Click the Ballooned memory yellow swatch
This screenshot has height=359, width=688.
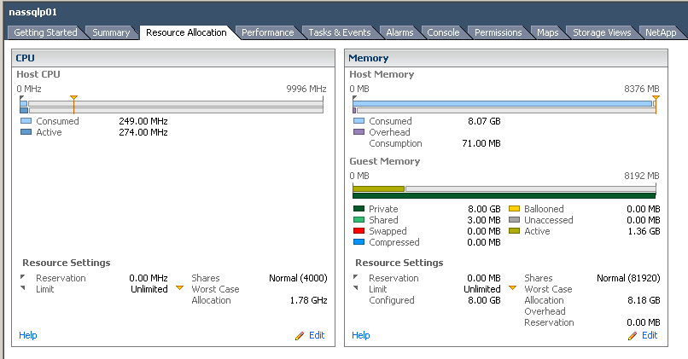[x=514, y=209]
